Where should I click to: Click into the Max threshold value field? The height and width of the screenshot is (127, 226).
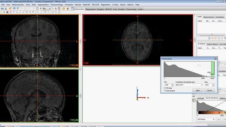pyautogui.click(x=208, y=85)
